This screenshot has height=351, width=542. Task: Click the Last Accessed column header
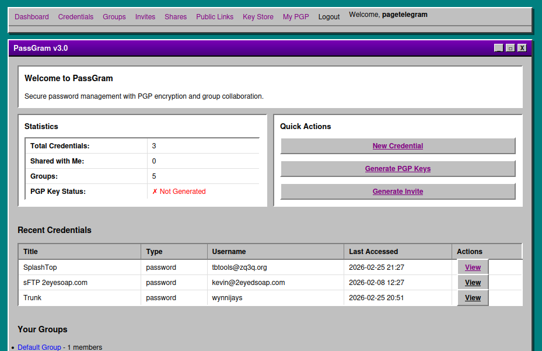373,252
